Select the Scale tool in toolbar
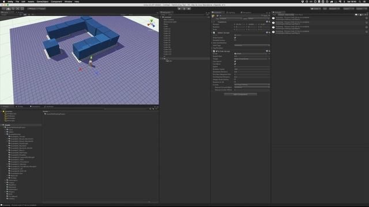369x207 pixels. pyautogui.click(x=17, y=9)
